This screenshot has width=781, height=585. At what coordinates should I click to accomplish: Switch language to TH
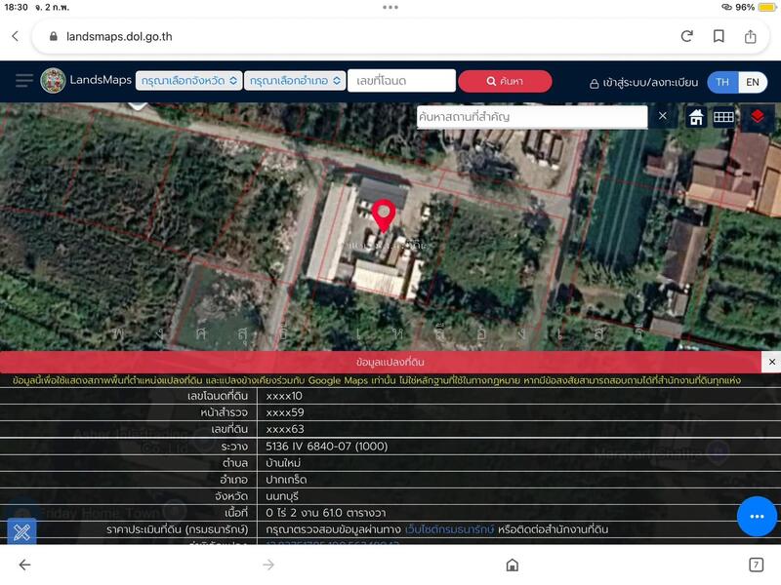point(722,82)
